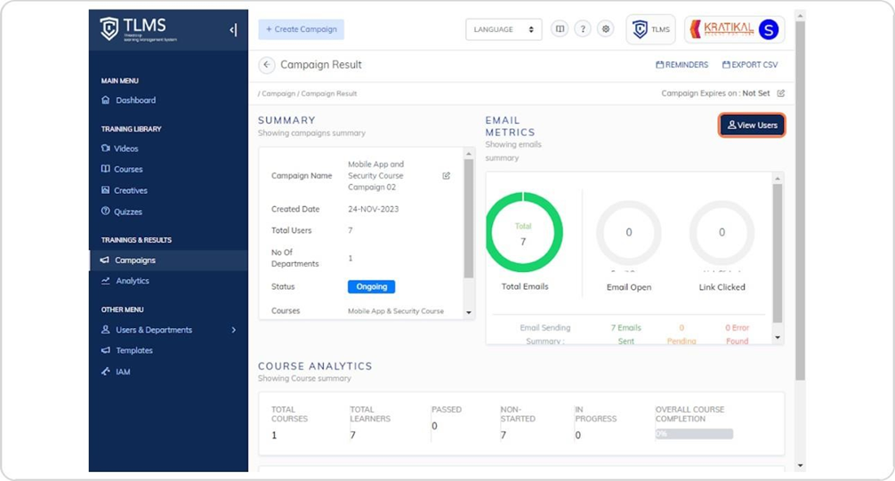Image resolution: width=895 pixels, height=481 pixels.
Task: Click the Email Open circle chart
Action: pyautogui.click(x=629, y=232)
